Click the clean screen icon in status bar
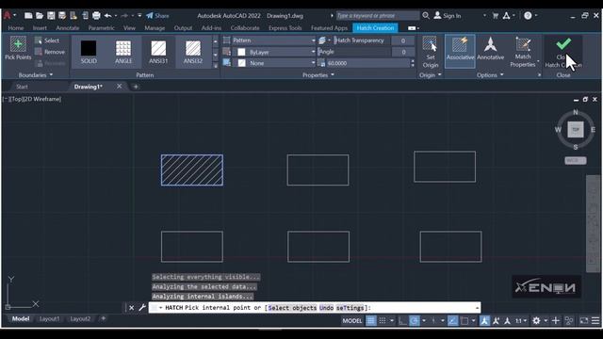 point(584,320)
